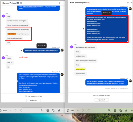This screenshot has height=122, width=133.
Task: Click save icon in right toolbar
Action: pyautogui.click(x=115, y=111)
